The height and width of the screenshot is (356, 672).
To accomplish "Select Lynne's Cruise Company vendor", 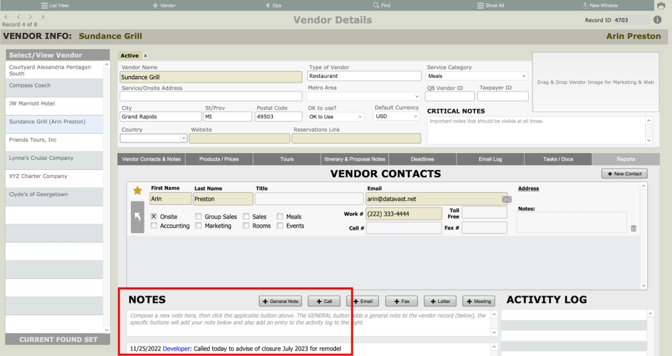I will pos(54,161).
